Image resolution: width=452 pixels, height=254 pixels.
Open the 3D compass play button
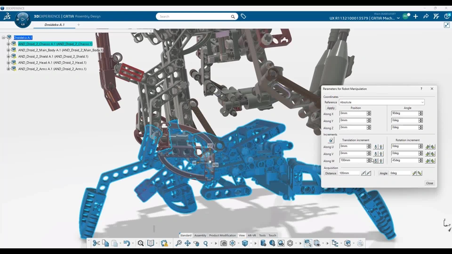[x=23, y=19]
